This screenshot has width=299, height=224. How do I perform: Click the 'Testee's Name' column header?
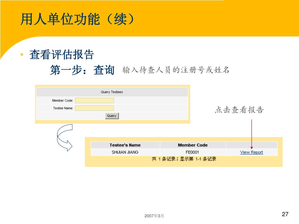point(125,145)
